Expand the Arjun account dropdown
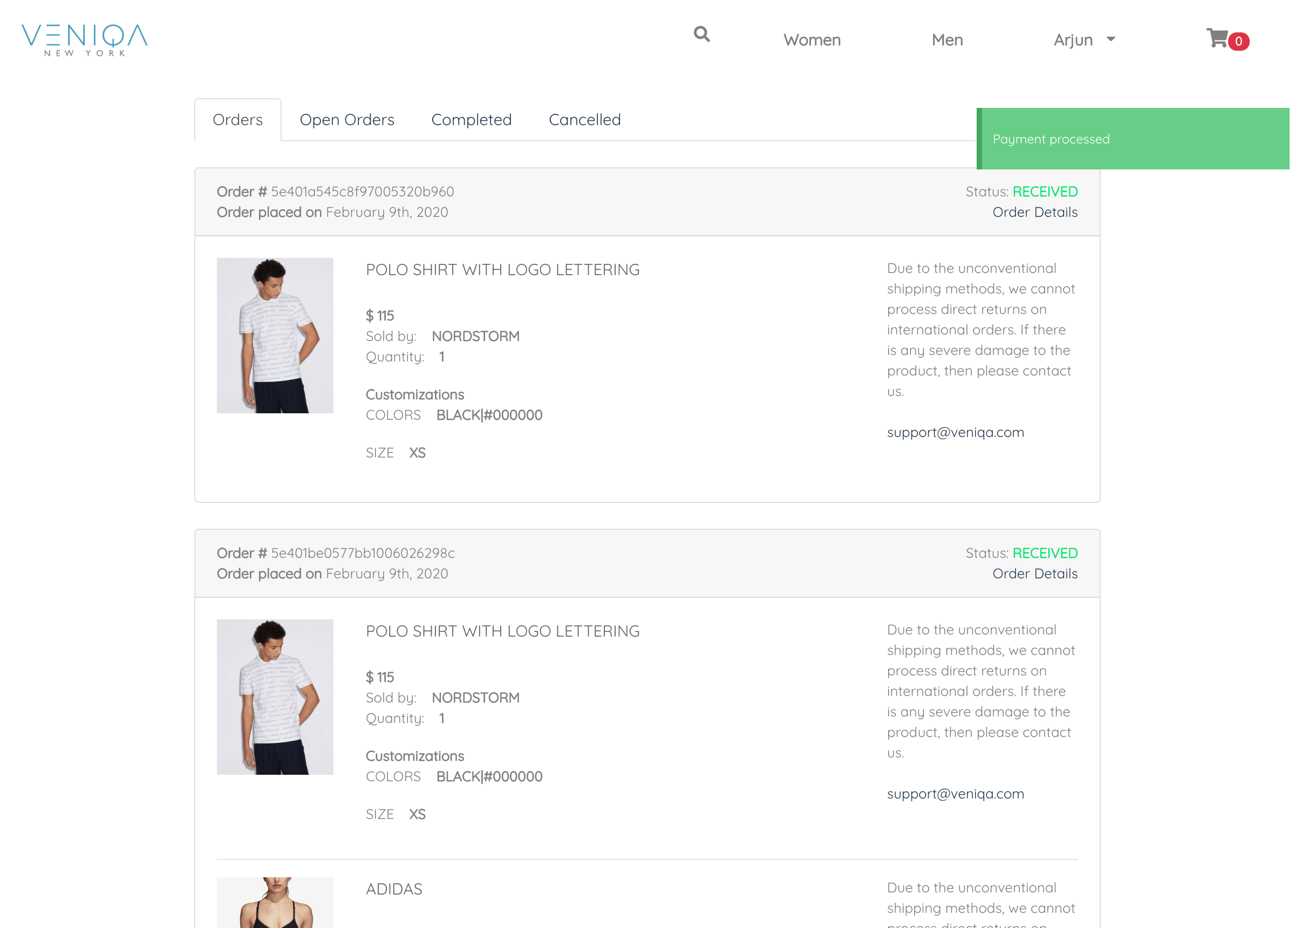The width and height of the screenshot is (1295, 928). (1083, 40)
